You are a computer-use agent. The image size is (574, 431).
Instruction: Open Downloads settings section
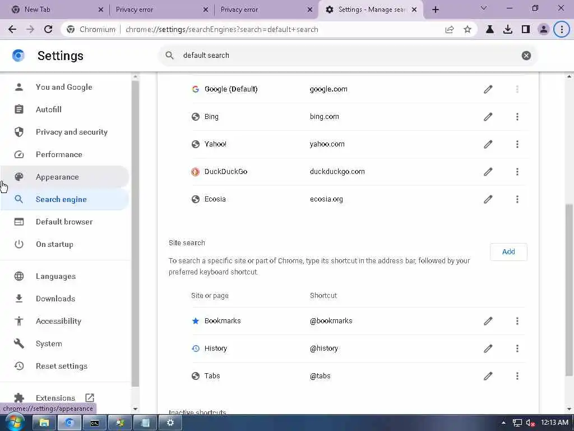click(x=64, y=299)
